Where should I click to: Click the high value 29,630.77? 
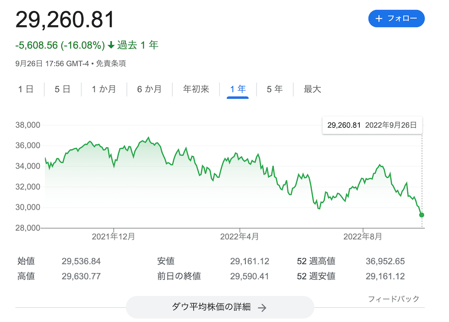pyautogui.click(x=81, y=277)
